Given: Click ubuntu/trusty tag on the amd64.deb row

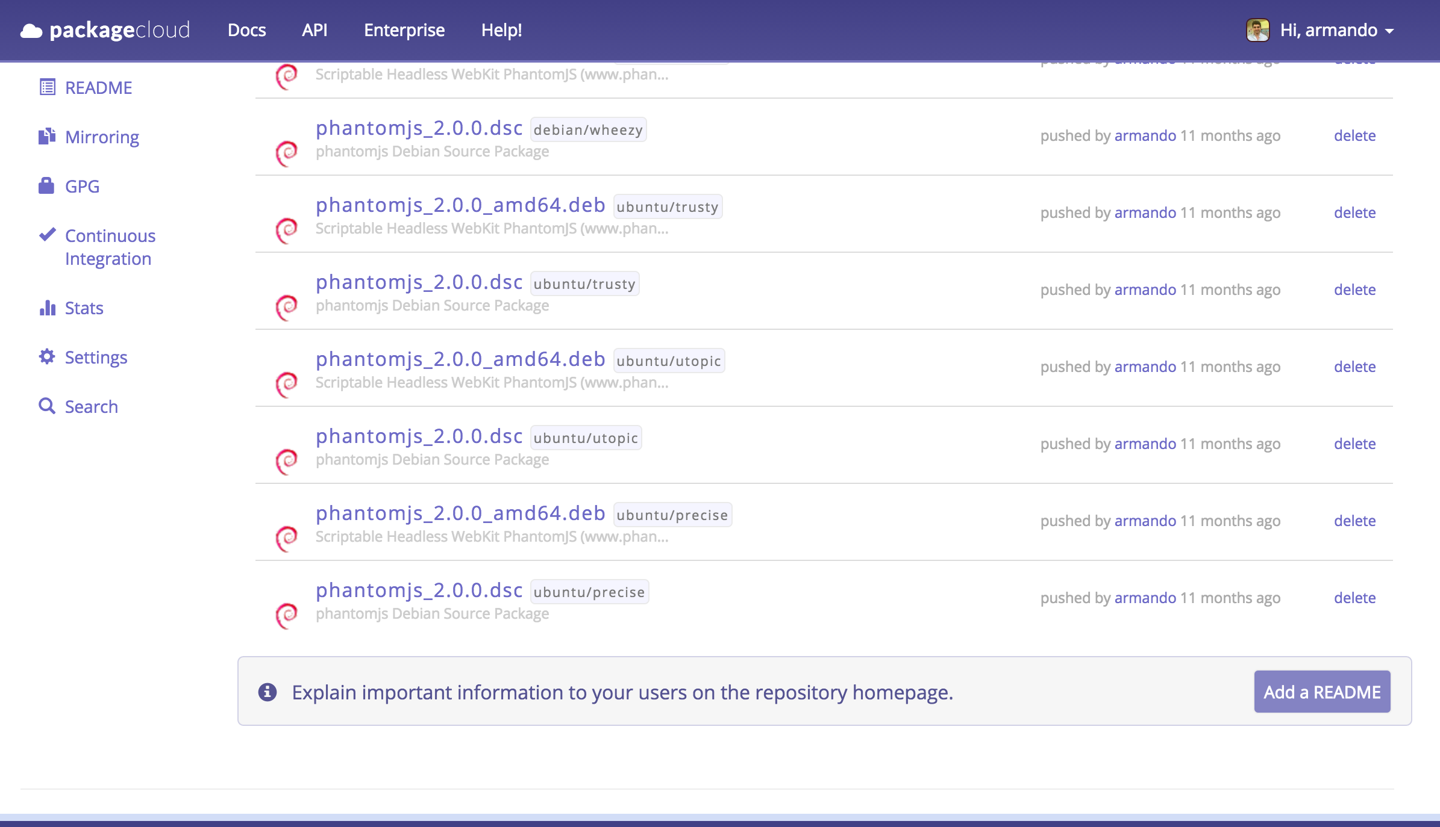Looking at the screenshot, I should point(668,206).
